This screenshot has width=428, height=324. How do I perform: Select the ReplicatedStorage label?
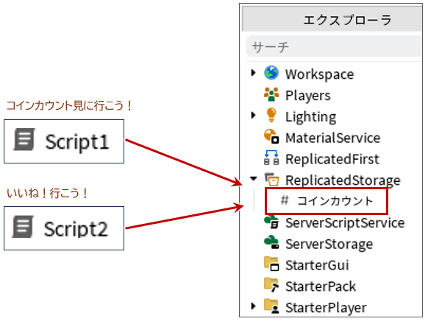(343, 180)
